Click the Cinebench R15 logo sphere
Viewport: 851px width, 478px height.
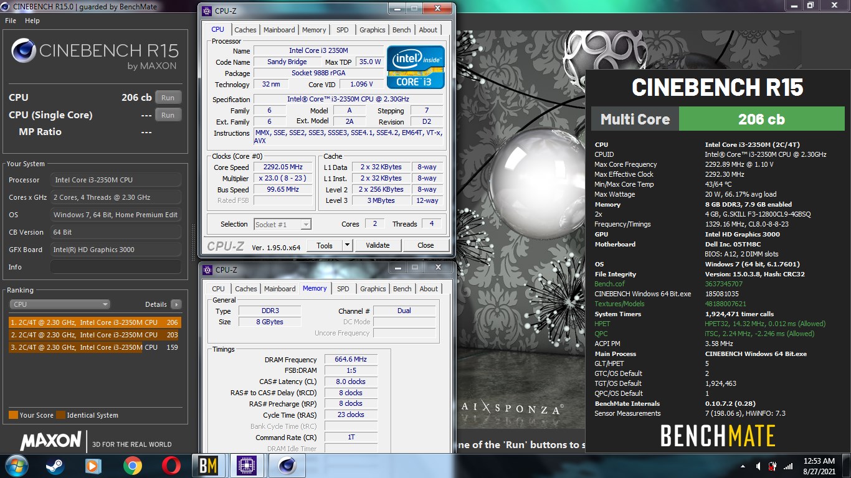point(24,51)
